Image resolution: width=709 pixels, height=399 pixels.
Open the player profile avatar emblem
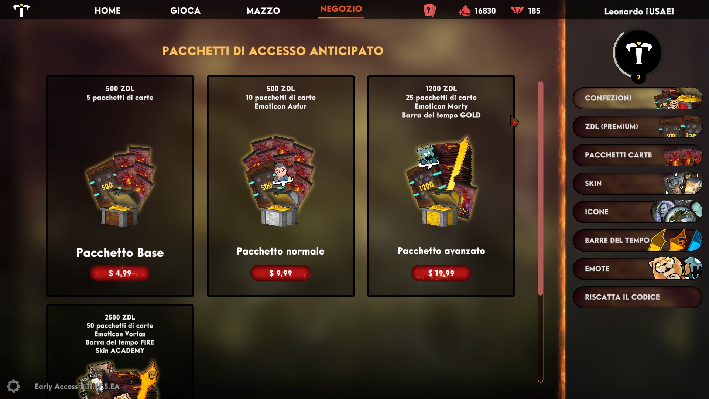point(638,54)
